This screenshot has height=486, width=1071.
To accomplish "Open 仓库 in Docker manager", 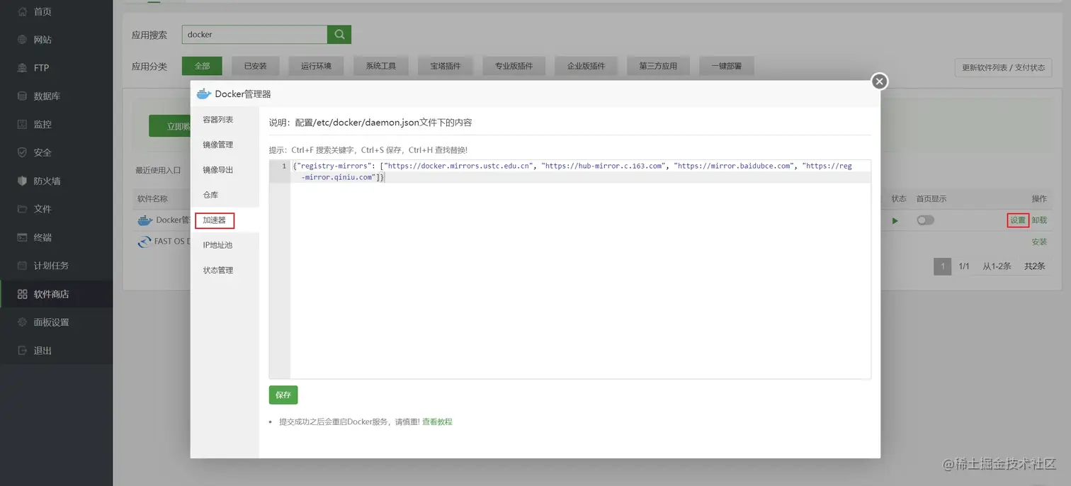I will pyautogui.click(x=225, y=195).
